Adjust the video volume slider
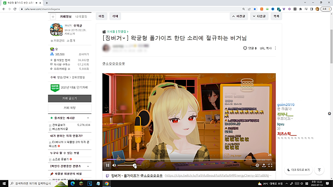The width and height of the screenshot is (333, 187). [x=129, y=165]
